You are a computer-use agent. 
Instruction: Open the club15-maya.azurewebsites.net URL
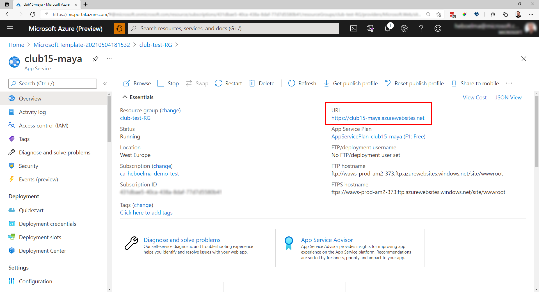coord(378,118)
